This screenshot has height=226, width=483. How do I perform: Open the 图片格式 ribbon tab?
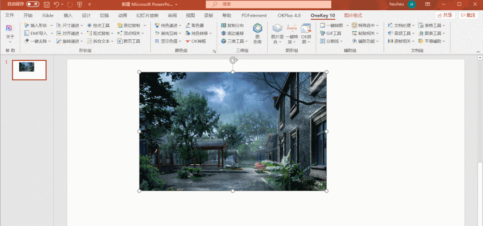pos(353,15)
